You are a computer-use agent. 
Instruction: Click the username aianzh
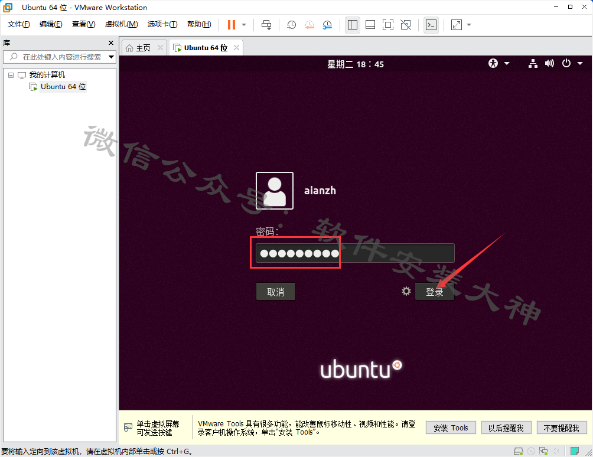[320, 190]
